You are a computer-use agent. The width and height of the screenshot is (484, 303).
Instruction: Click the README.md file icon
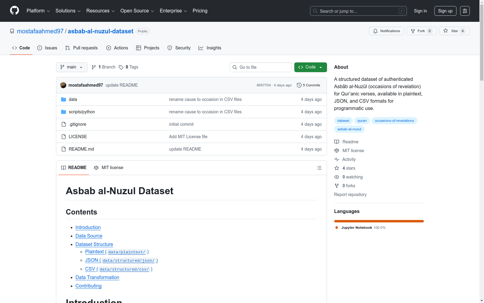(64, 149)
